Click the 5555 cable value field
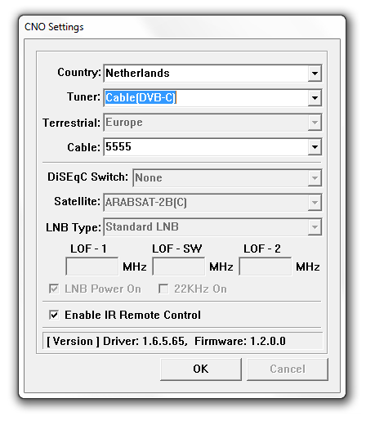366x421 pixels. pos(206,147)
